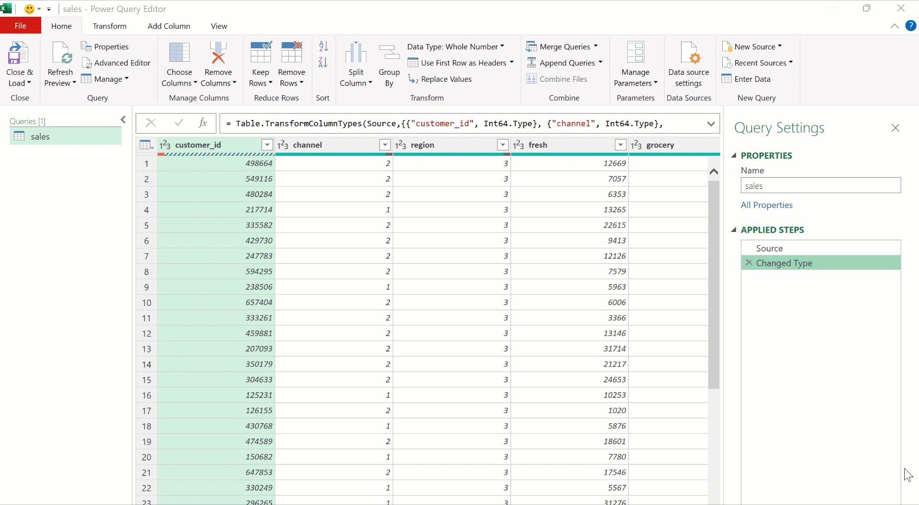Open Merge Queries

click(562, 46)
